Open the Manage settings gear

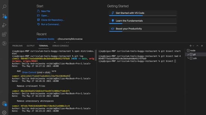pos(4,112)
